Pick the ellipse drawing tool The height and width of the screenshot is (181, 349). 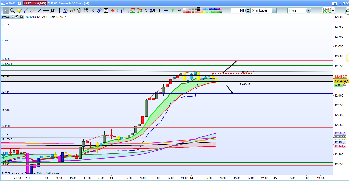tap(119, 10)
